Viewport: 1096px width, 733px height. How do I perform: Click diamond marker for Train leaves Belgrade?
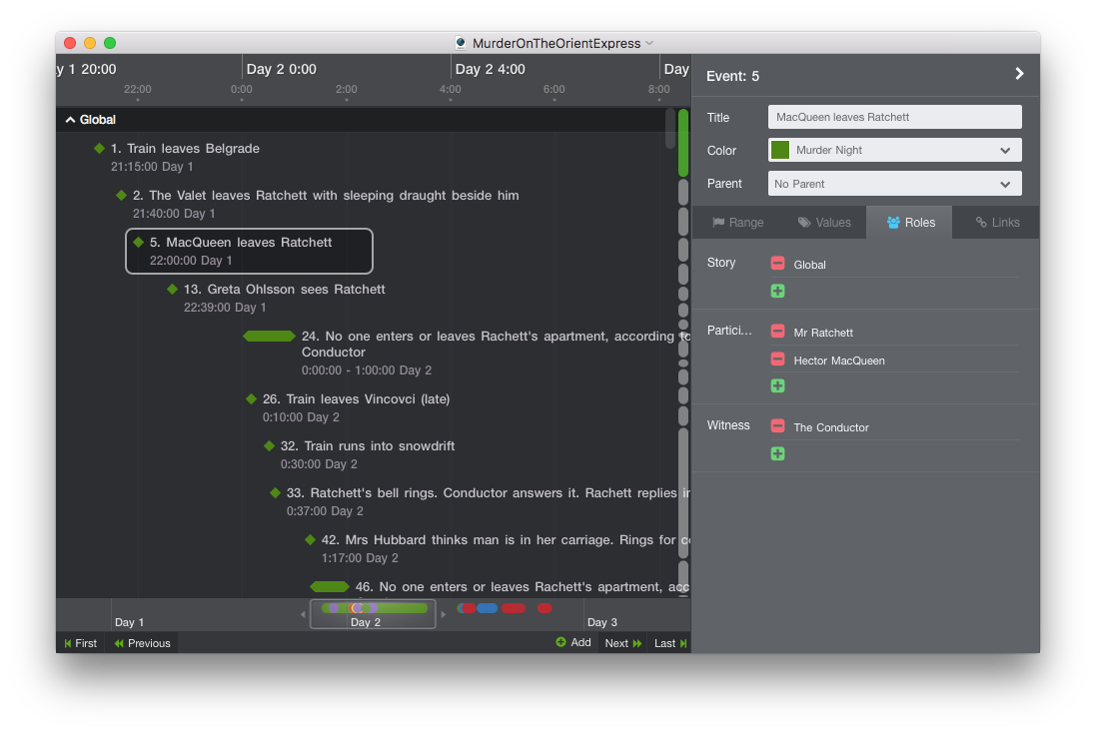[99, 148]
